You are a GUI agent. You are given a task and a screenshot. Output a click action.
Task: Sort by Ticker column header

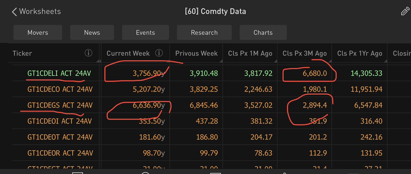tap(22, 53)
